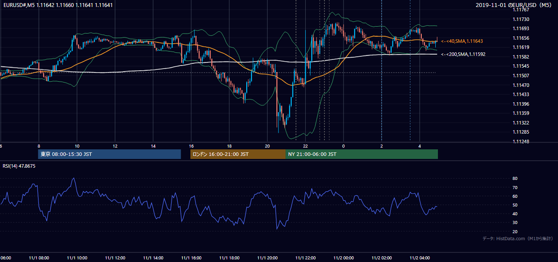Viewport: 558px width, 262px height.
Task: Click the hour label 12 under the price chart
Action: pos(115,146)
